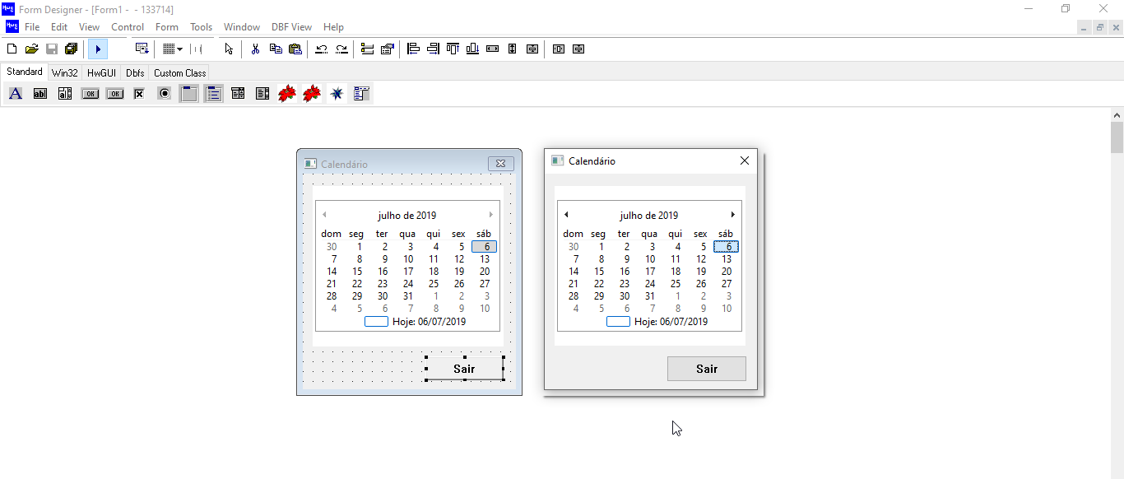
Task: Click the vertical scrollbar thumb at right
Action: pyautogui.click(x=1117, y=137)
